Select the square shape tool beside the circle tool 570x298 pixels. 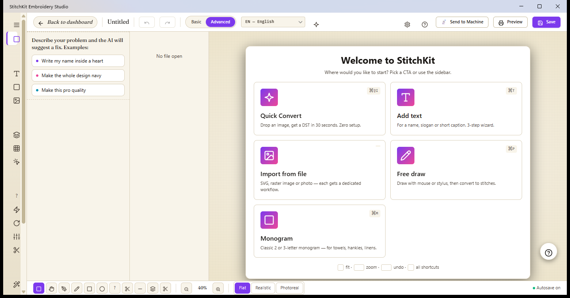click(x=89, y=289)
